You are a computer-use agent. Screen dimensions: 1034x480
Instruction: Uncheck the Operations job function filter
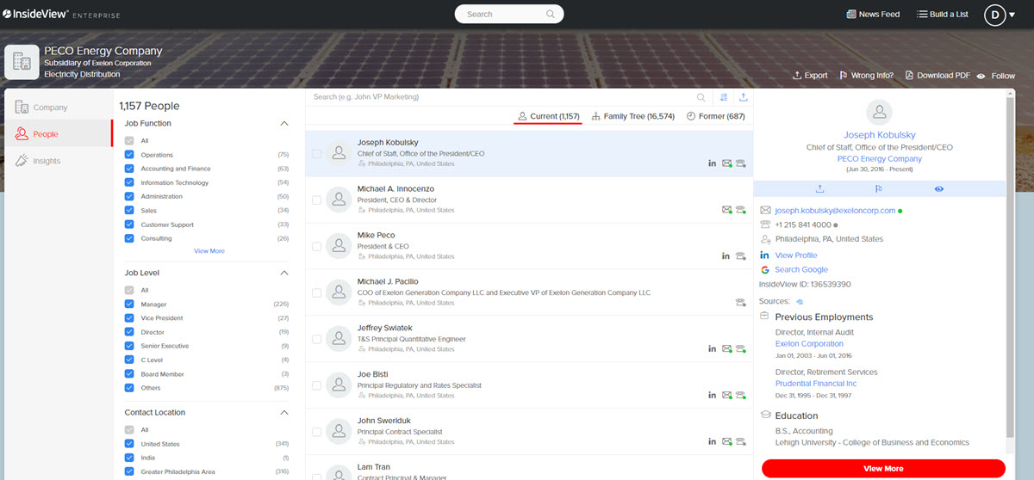coord(129,155)
